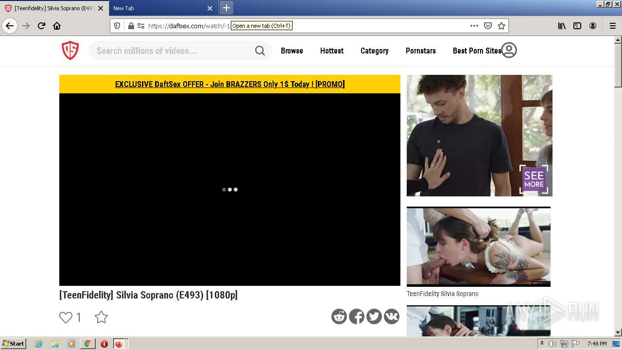View site security via the padlock icon
The height and width of the screenshot is (350, 622).
coord(131,26)
